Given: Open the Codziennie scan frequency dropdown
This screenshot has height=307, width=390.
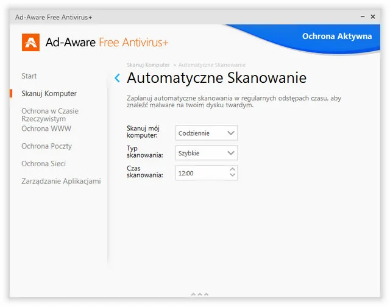Looking at the screenshot, I should coord(207,133).
